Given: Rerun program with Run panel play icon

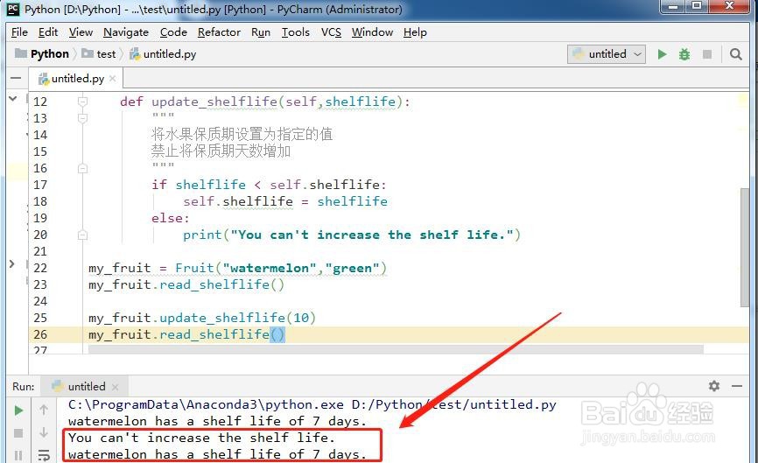Looking at the screenshot, I should 18,410.
